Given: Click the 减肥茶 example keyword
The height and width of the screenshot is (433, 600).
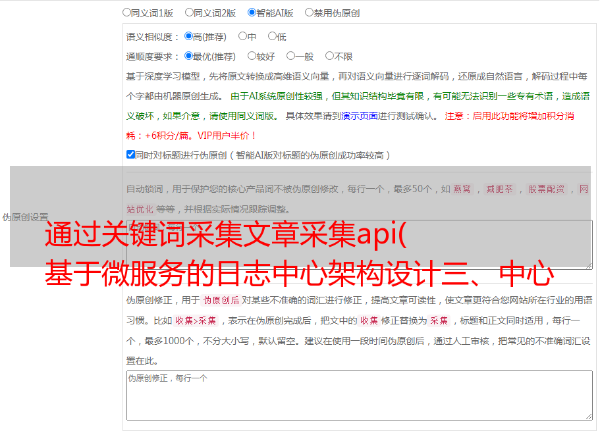Looking at the screenshot, I should [499, 189].
